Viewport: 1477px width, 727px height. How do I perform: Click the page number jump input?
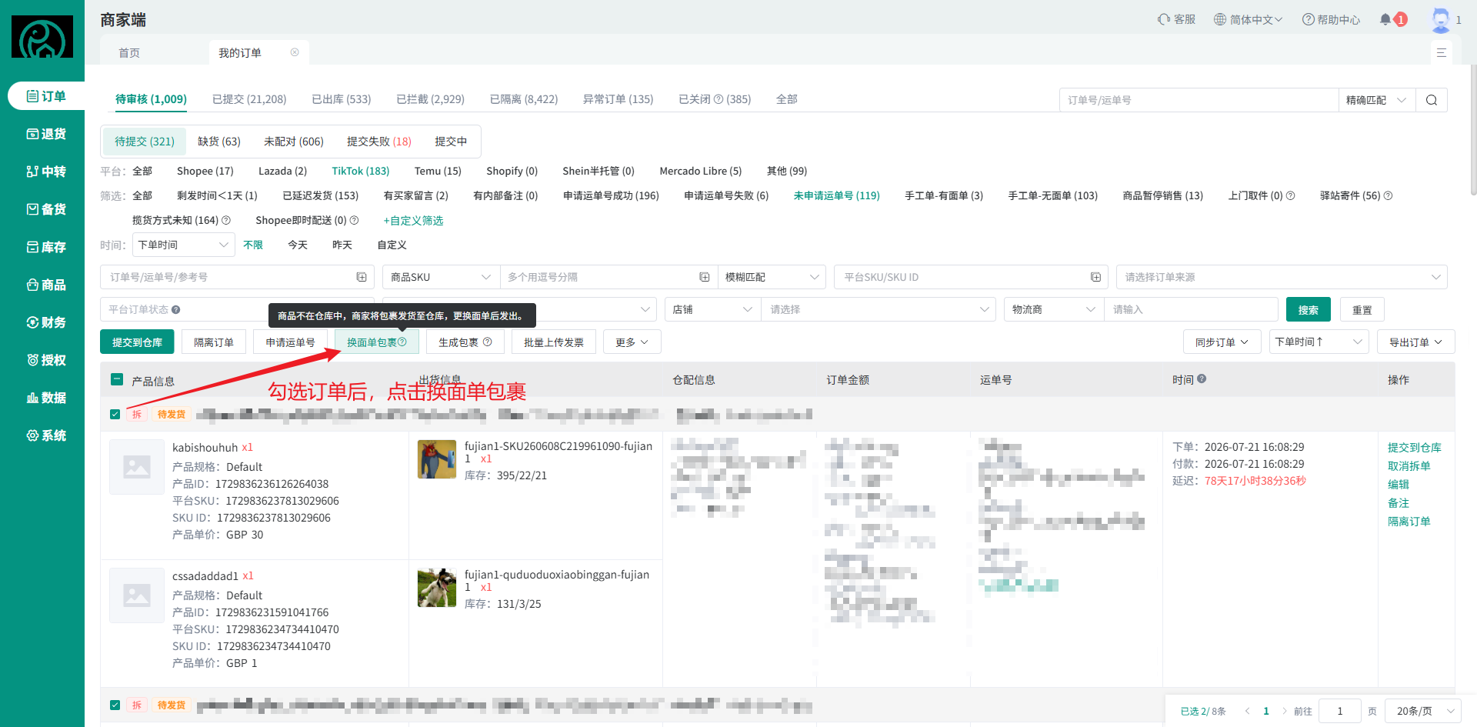coord(1340,711)
